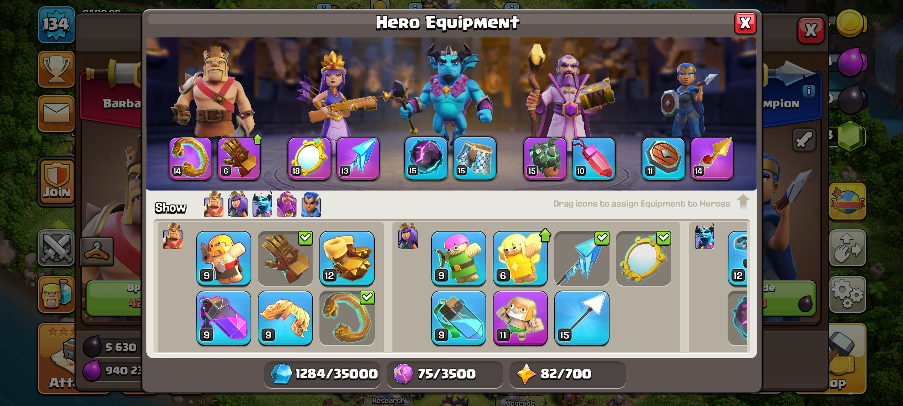Filter equipment by Grand Warden portrait

[x=287, y=204]
